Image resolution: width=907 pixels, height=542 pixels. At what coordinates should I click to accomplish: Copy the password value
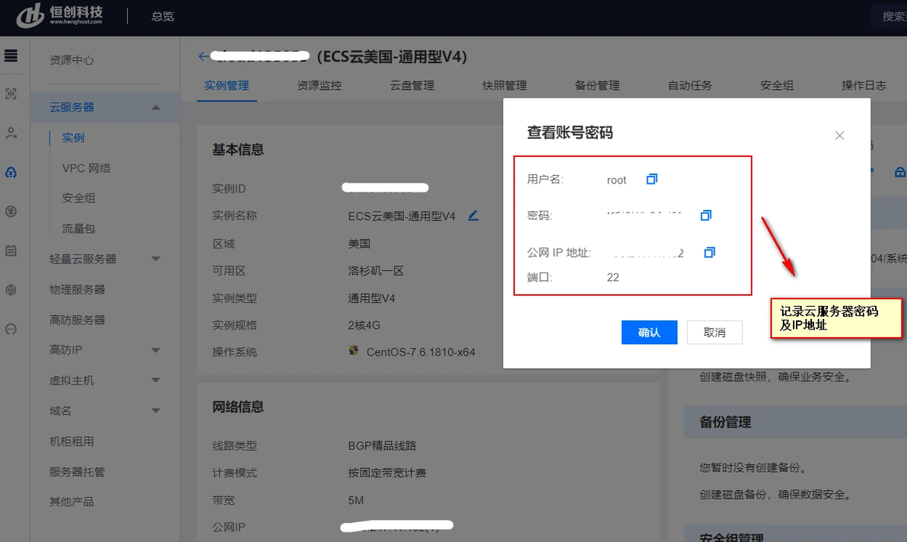click(x=705, y=215)
